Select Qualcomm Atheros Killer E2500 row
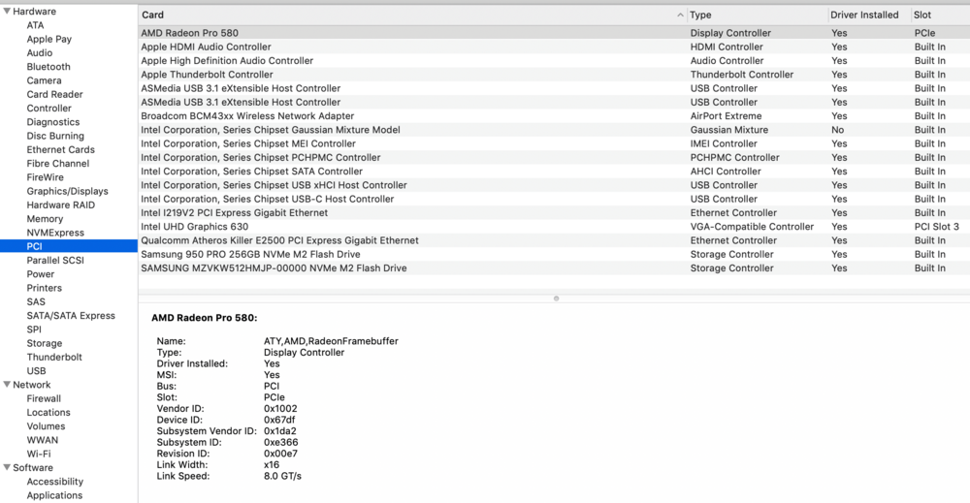 coord(554,240)
